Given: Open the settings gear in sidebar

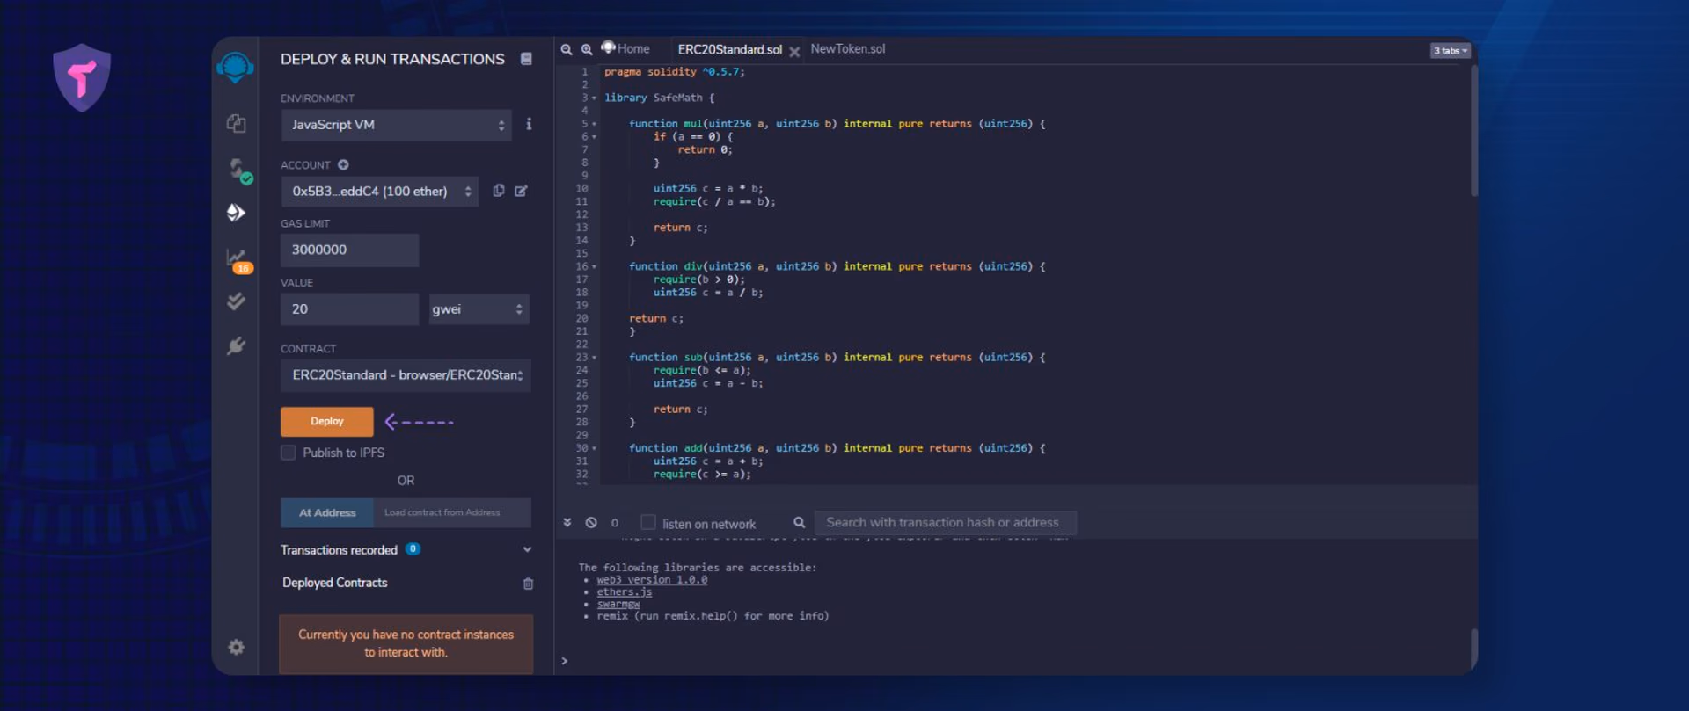Looking at the screenshot, I should (236, 647).
